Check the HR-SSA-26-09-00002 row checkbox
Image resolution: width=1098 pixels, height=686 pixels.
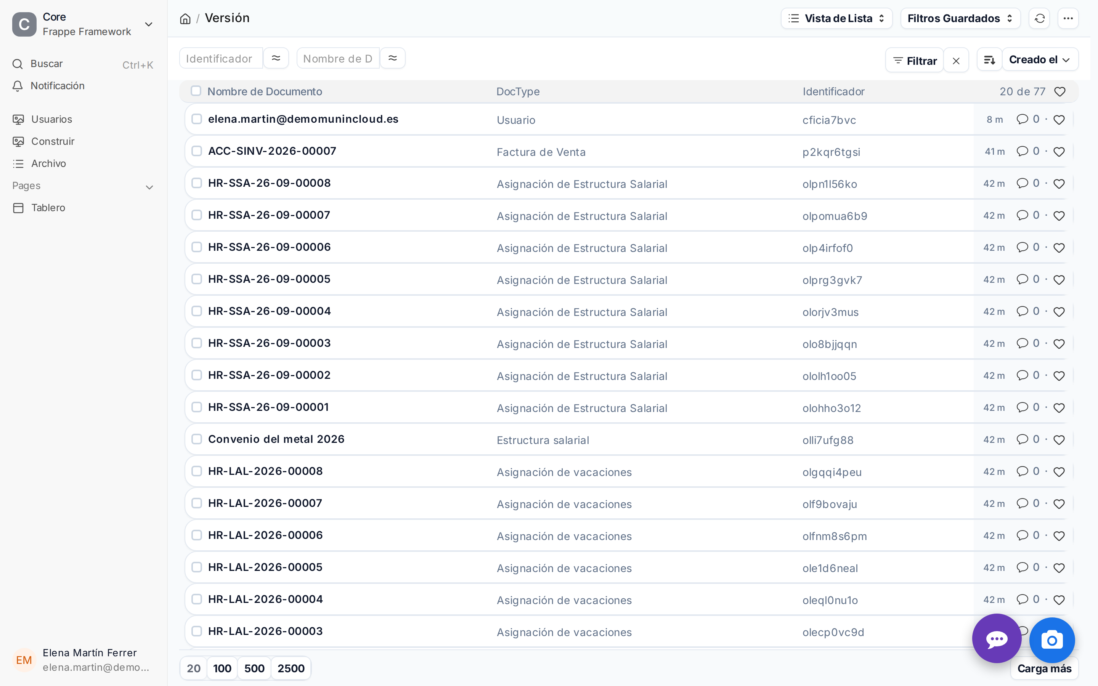[196, 375]
